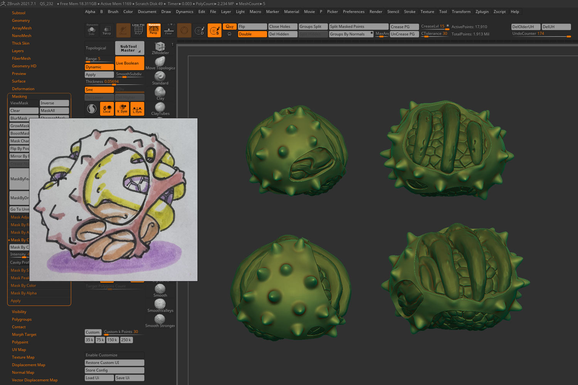Select the Smooth Stronger brush

[x=160, y=321]
